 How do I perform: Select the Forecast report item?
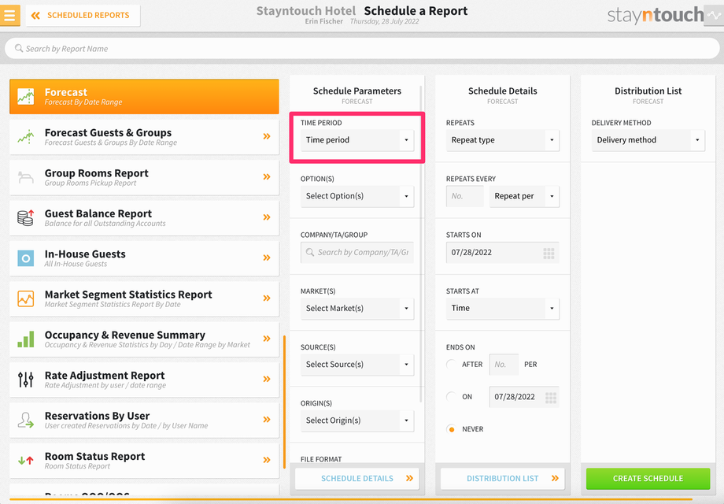[x=144, y=97]
